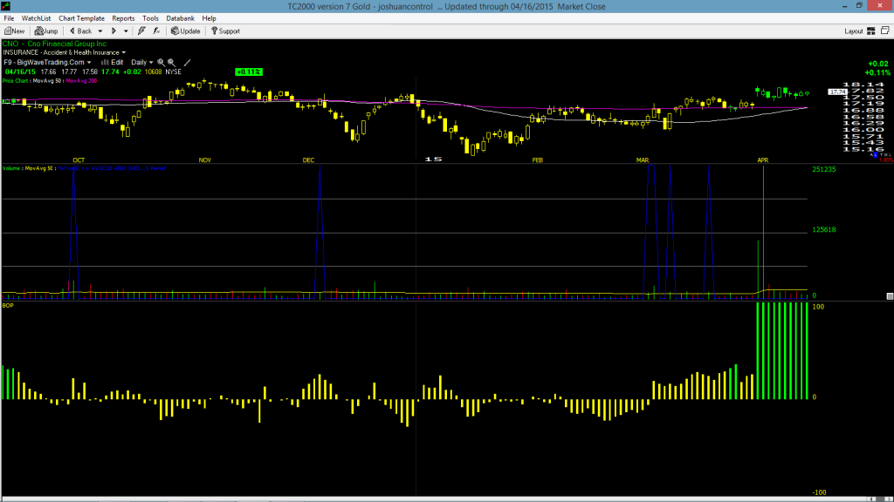Click the Update toolbar icon

pyautogui.click(x=175, y=31)
